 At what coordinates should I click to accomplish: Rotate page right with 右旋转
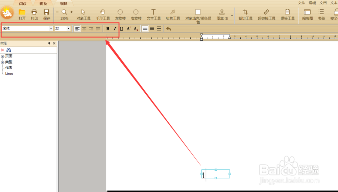click(x=136, y=15)
